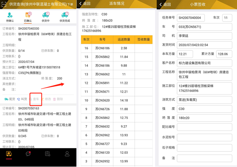Click the 车次 column header

[86, 40]
